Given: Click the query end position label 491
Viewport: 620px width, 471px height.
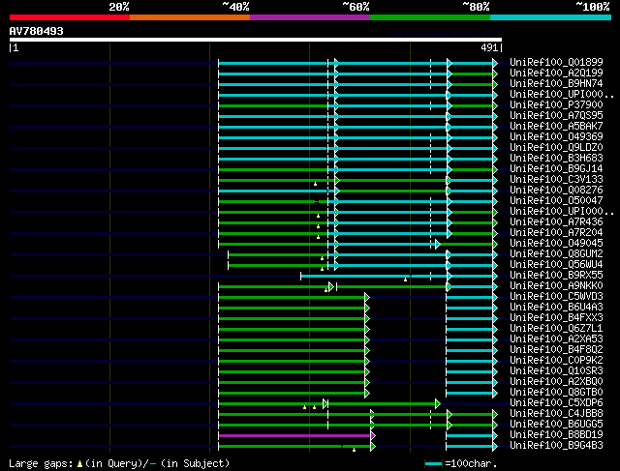Looking at the screenshot, I should [489, 47].
